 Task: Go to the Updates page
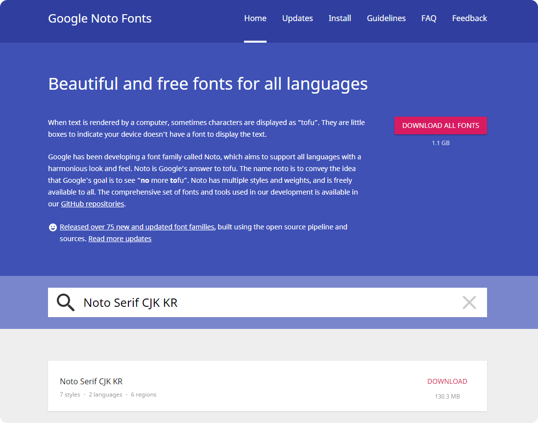click(x=297, y=18)
